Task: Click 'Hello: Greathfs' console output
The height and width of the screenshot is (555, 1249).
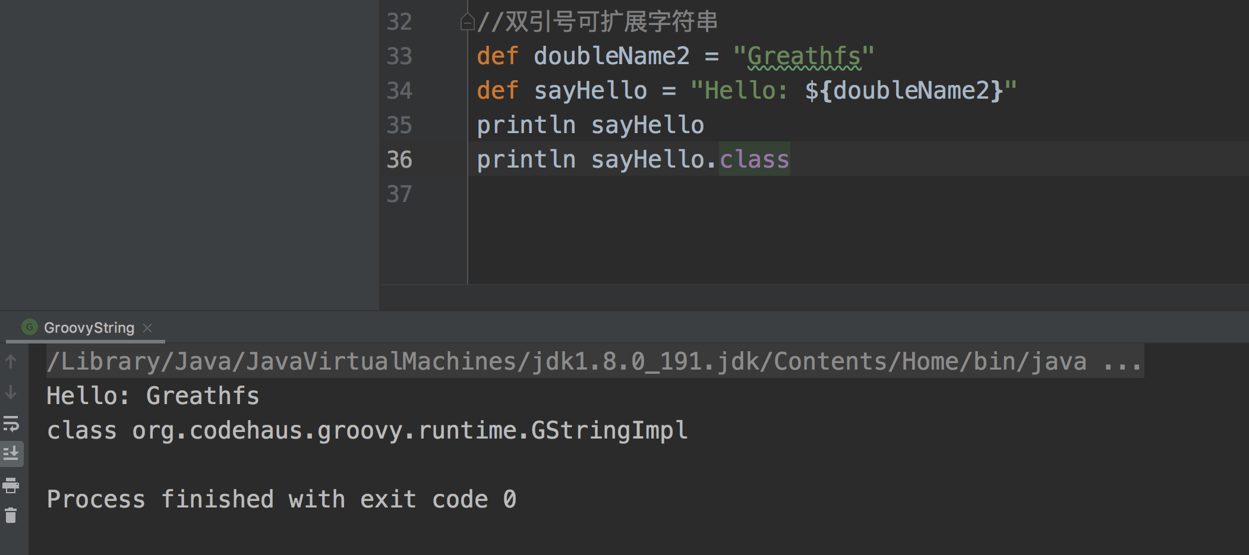Action: 153,396
